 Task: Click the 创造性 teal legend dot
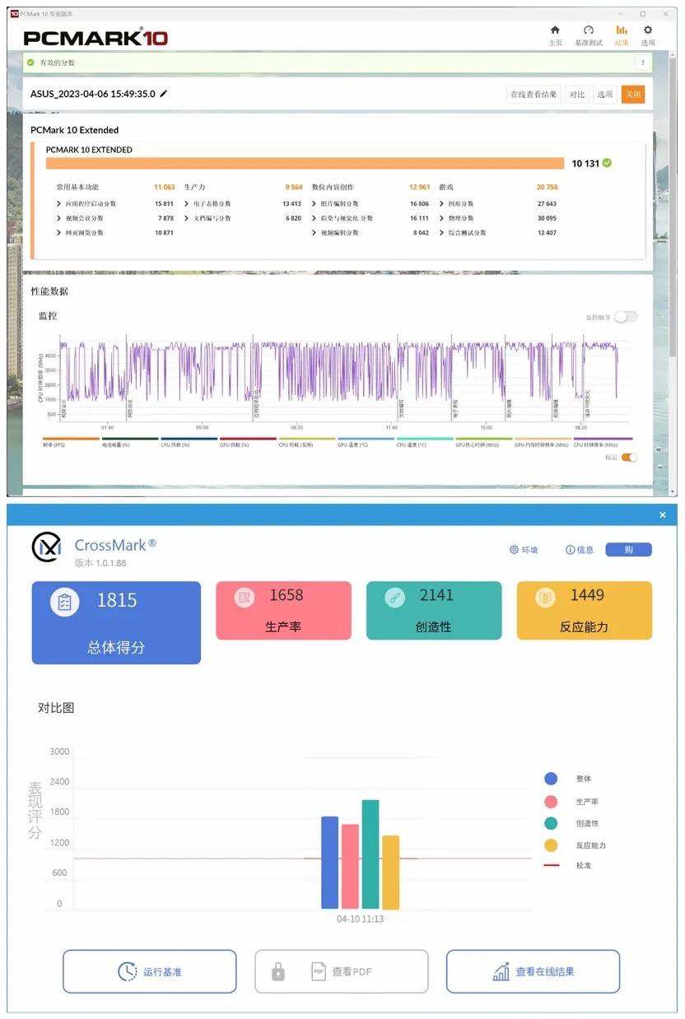[551, 823]
